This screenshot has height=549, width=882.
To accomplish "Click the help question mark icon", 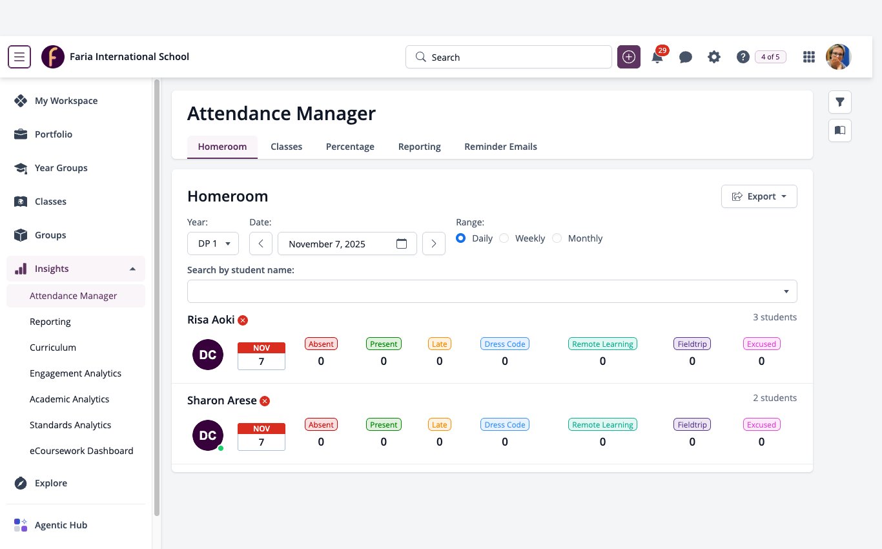I will click(743, 57).
